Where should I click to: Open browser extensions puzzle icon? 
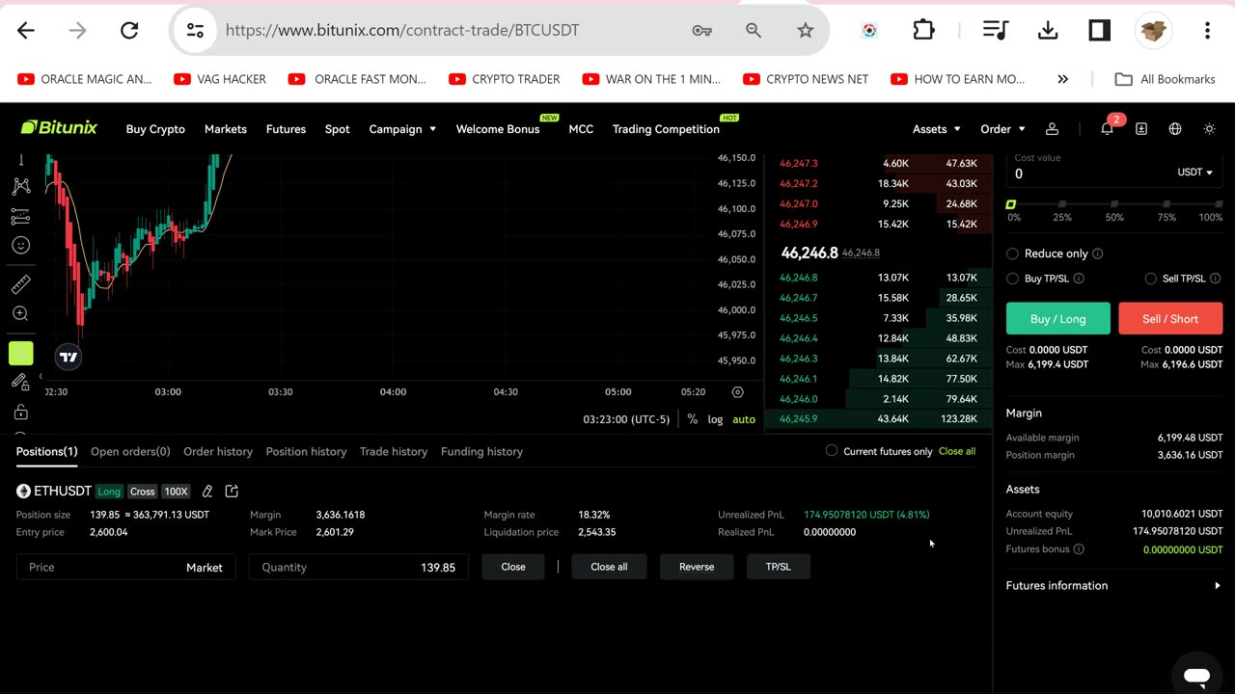coord(922,30)
